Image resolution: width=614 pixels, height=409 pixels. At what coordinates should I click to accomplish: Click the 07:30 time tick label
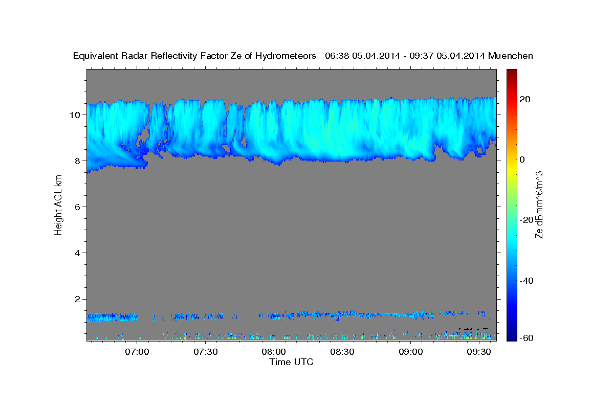pos(206,352)
